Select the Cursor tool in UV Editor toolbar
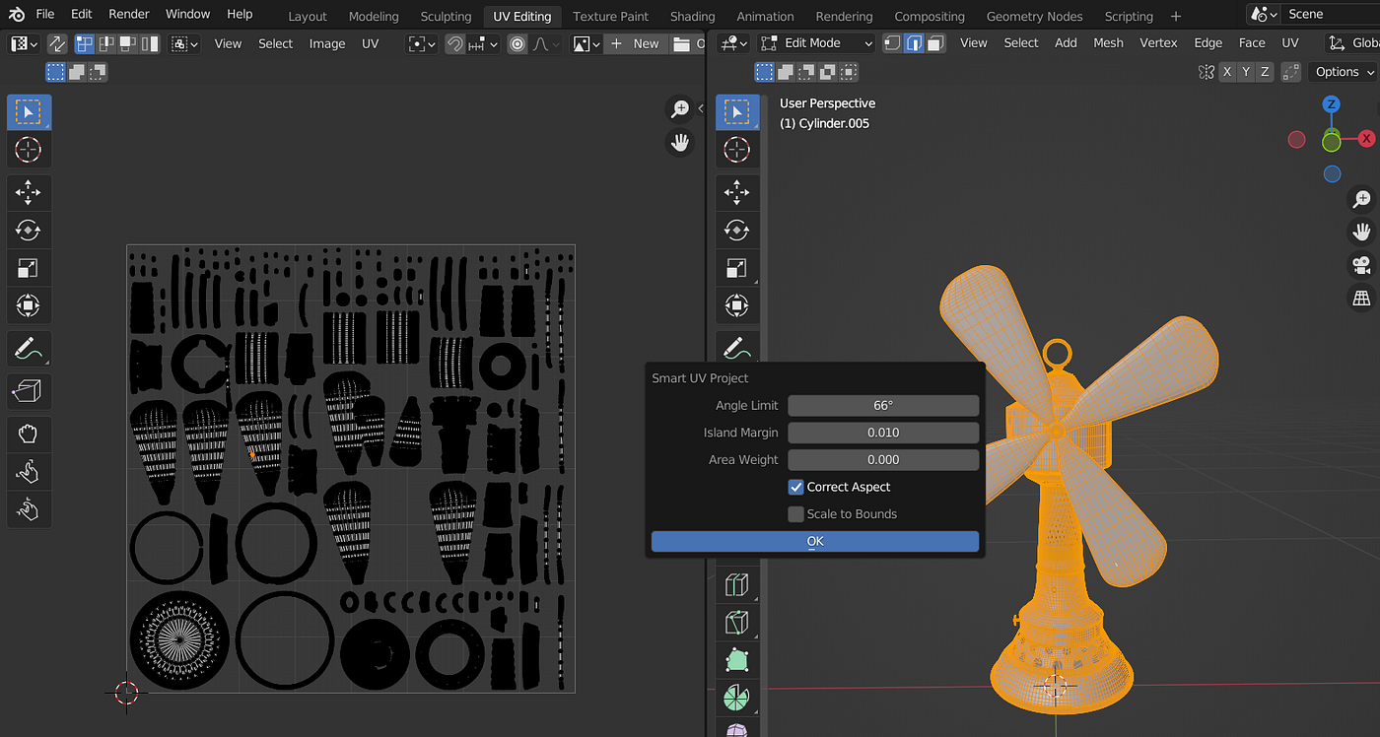The image size is (1380, 737). click(x=29, y=151)
